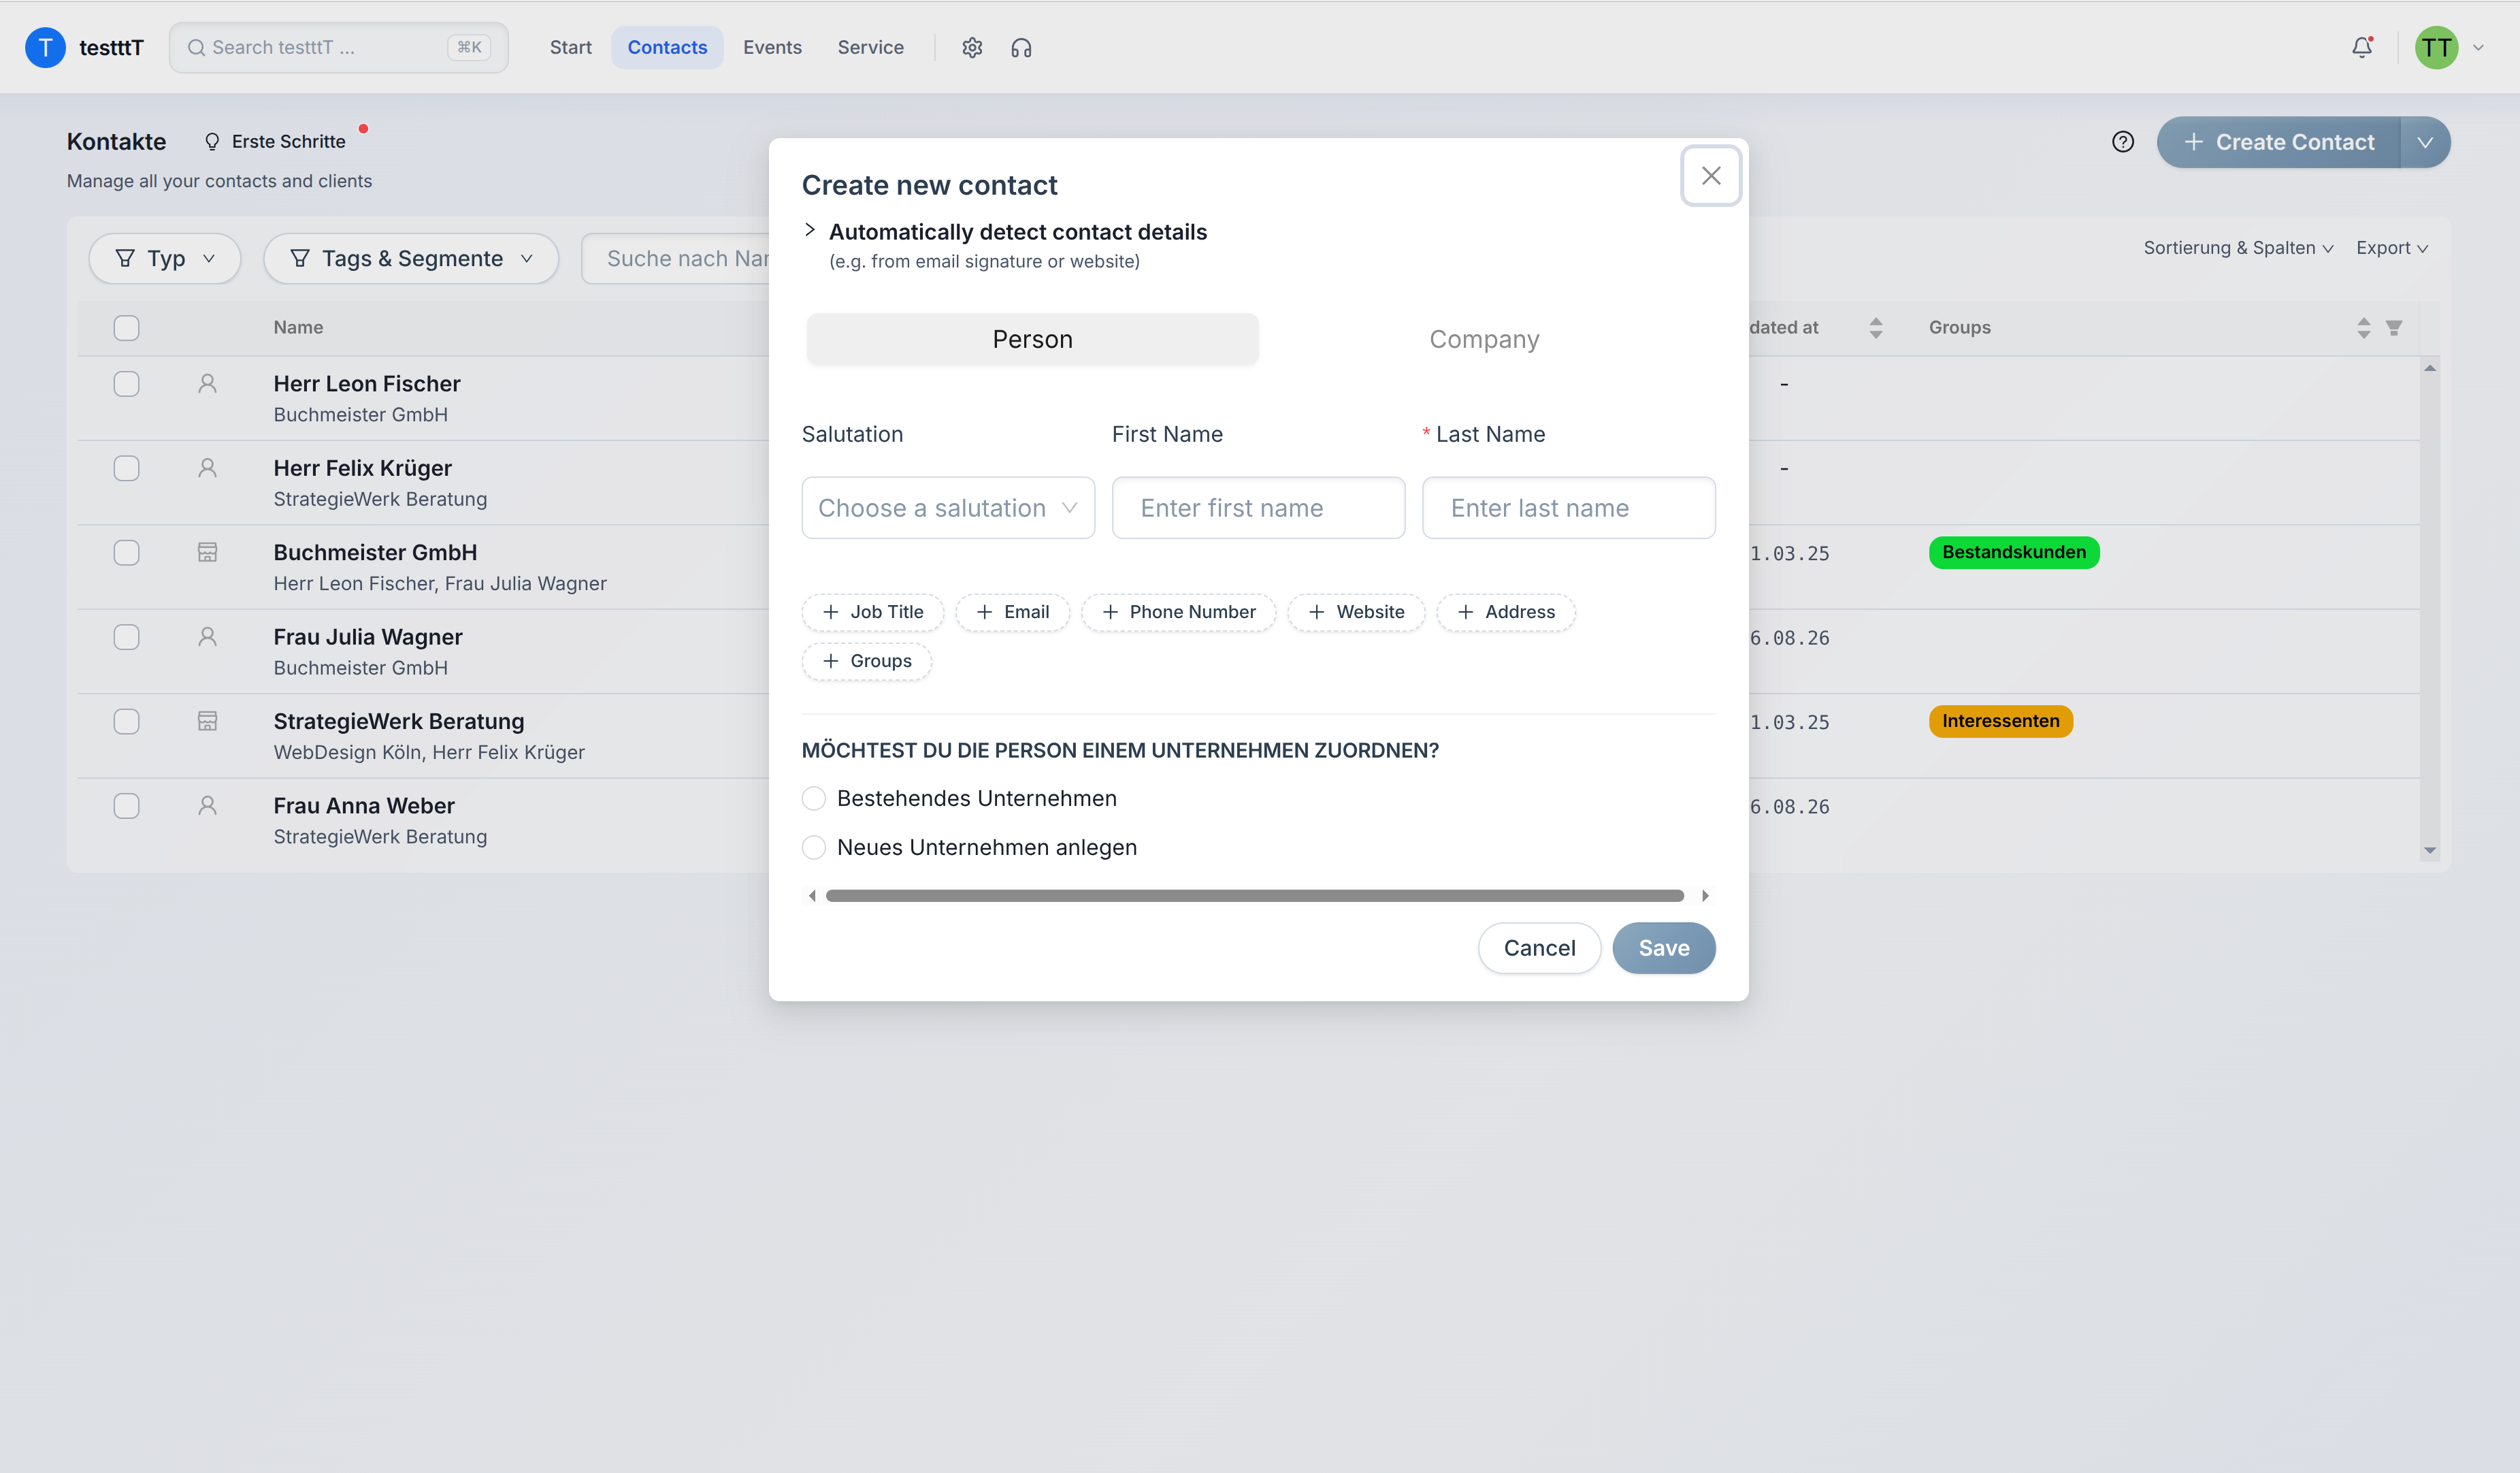Click the filter icon in Groups column
The width and height of the screenshot is (2520, 1473).
[2394, 327]
